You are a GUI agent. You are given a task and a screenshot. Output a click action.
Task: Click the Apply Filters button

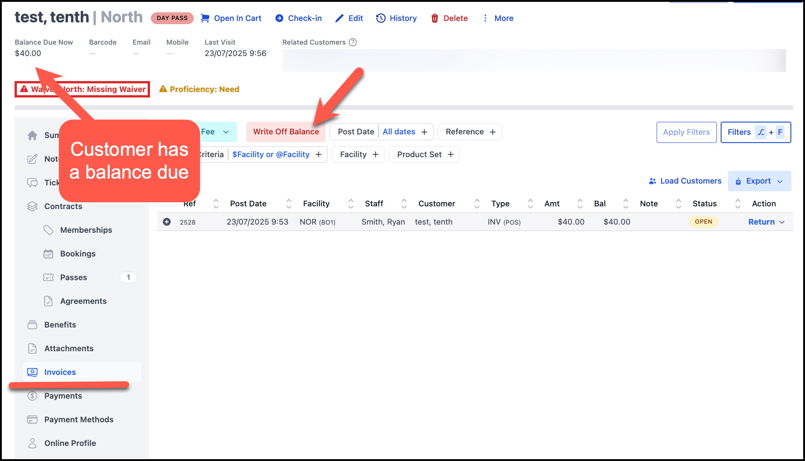[686, 132]
